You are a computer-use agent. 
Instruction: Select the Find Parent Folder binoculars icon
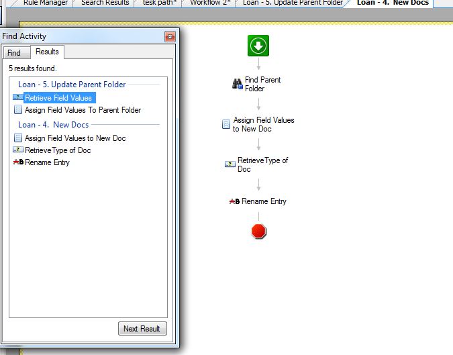point(238,84)
